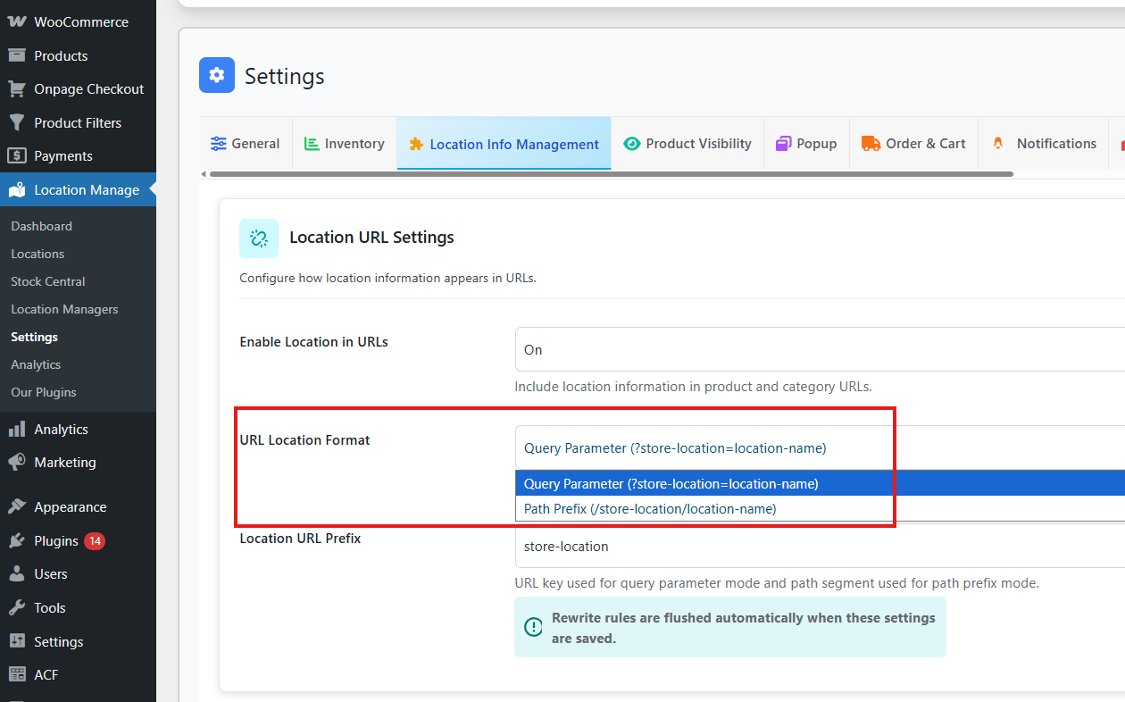
Task: Click the Product Visibility eye icon
Action: pos(632,143)
